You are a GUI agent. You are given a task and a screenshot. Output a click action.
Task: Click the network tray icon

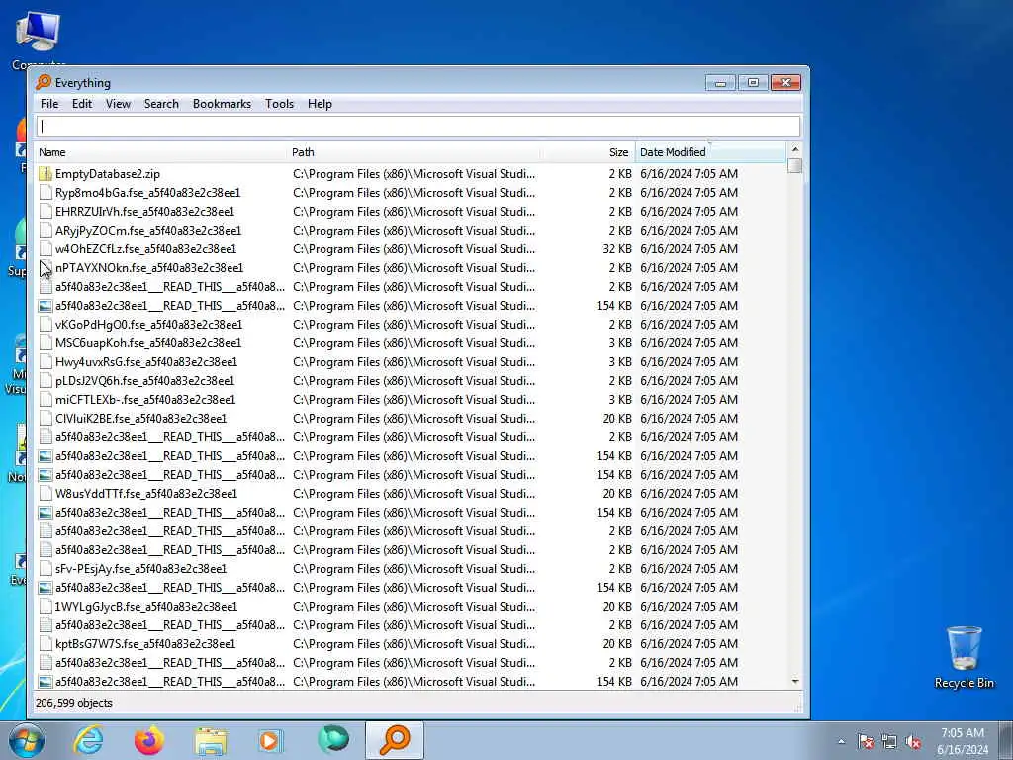889,742
